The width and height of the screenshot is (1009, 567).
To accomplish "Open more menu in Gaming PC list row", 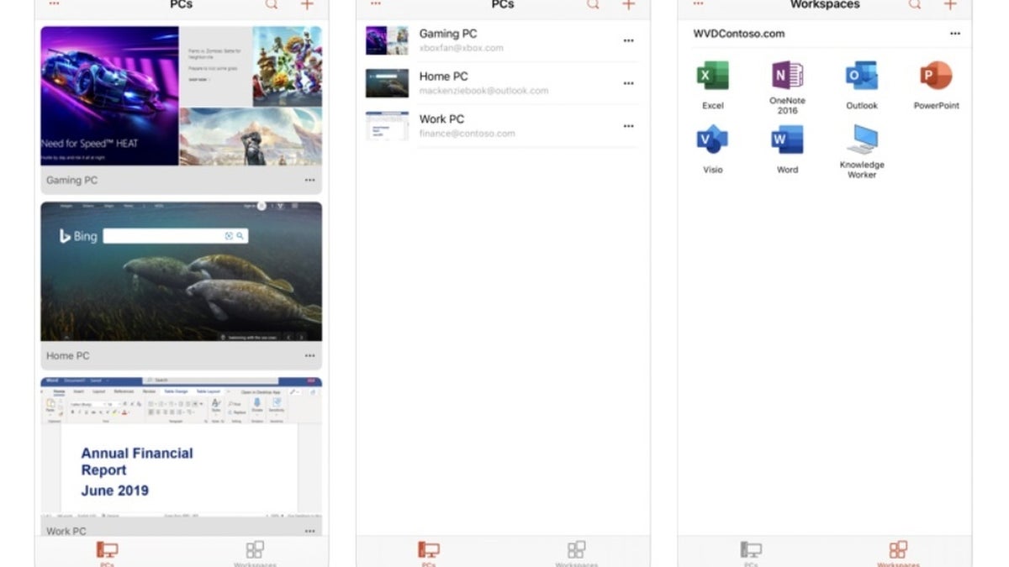I will [628, 41].
